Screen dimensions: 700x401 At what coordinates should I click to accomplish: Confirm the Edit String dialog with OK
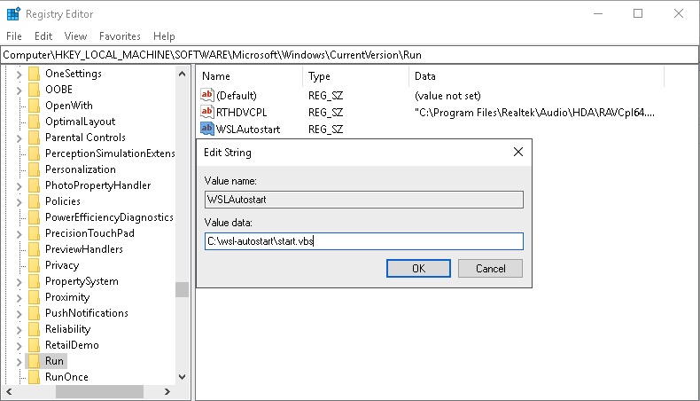418,268
